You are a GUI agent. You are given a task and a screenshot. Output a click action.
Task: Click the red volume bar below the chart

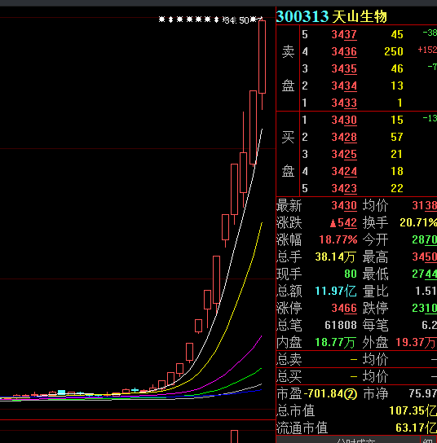pyautogui.click(x=235, y=436)
